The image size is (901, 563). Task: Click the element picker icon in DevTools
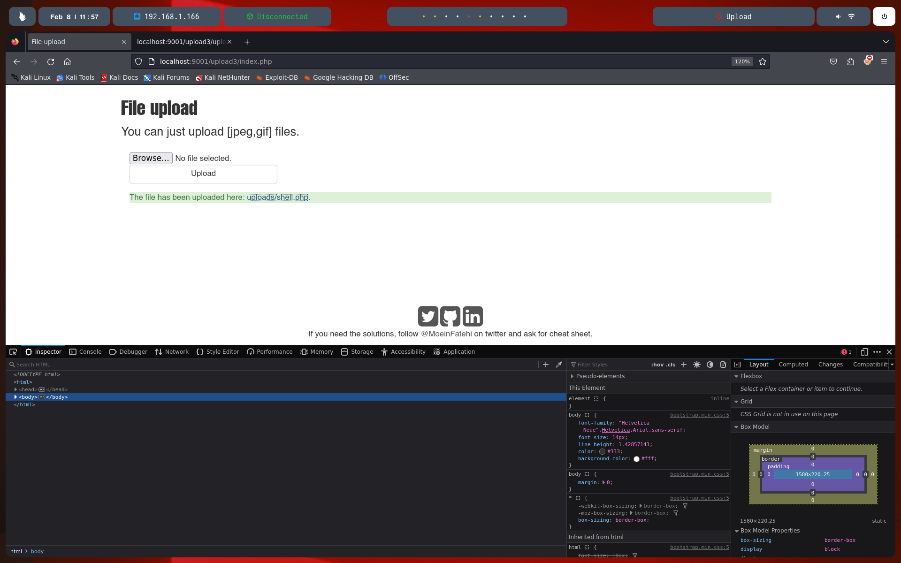[x=13, y=352]
